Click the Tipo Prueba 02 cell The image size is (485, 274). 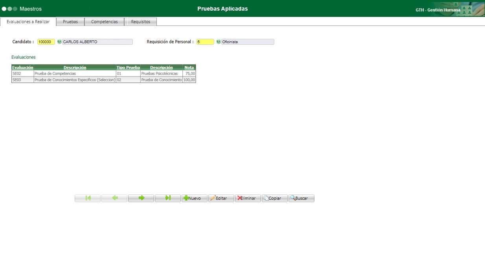click(x=128, y=80)
